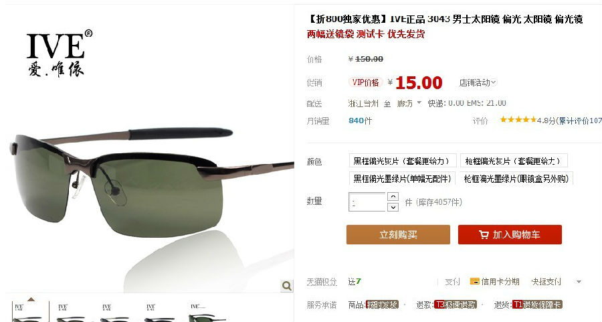Click the magnifier zoom icon on product image
602x322 pixels.
tap(287, 285)
